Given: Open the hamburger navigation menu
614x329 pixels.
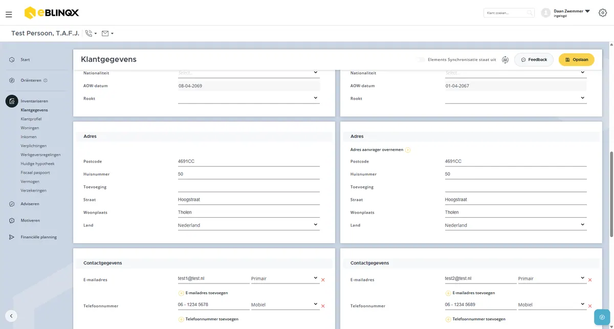Looking at the screenshot, I should (x=9, y=14).
